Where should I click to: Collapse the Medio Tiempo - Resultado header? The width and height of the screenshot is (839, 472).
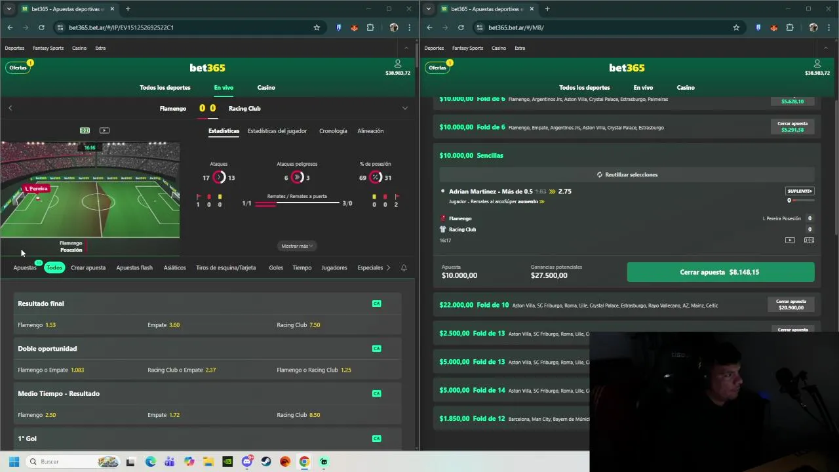pyautogui.click(x=208, y=393)
